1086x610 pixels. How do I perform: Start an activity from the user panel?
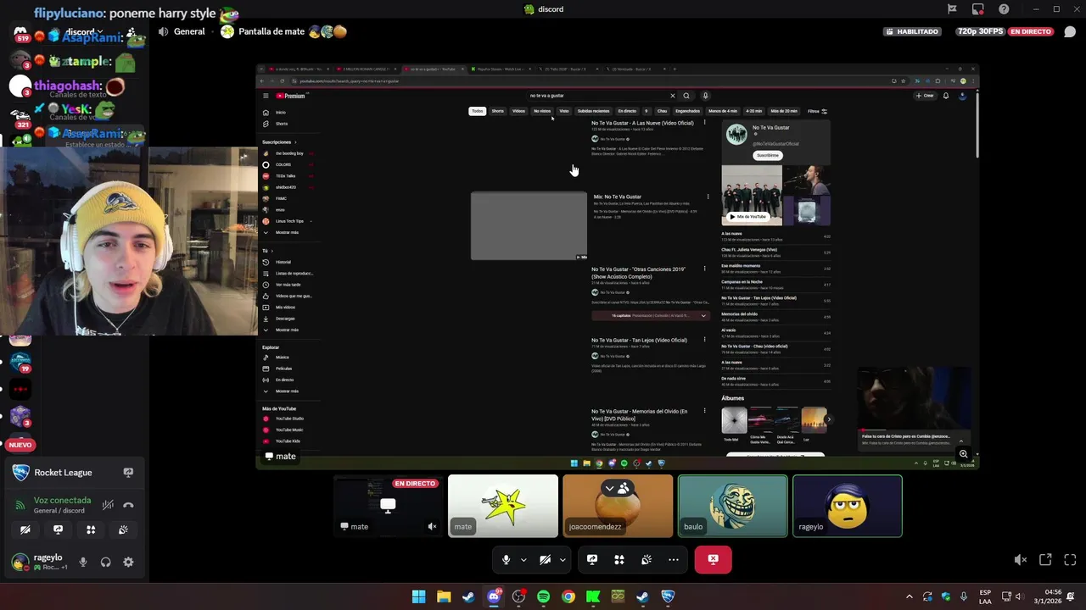[x=91, y=530]
